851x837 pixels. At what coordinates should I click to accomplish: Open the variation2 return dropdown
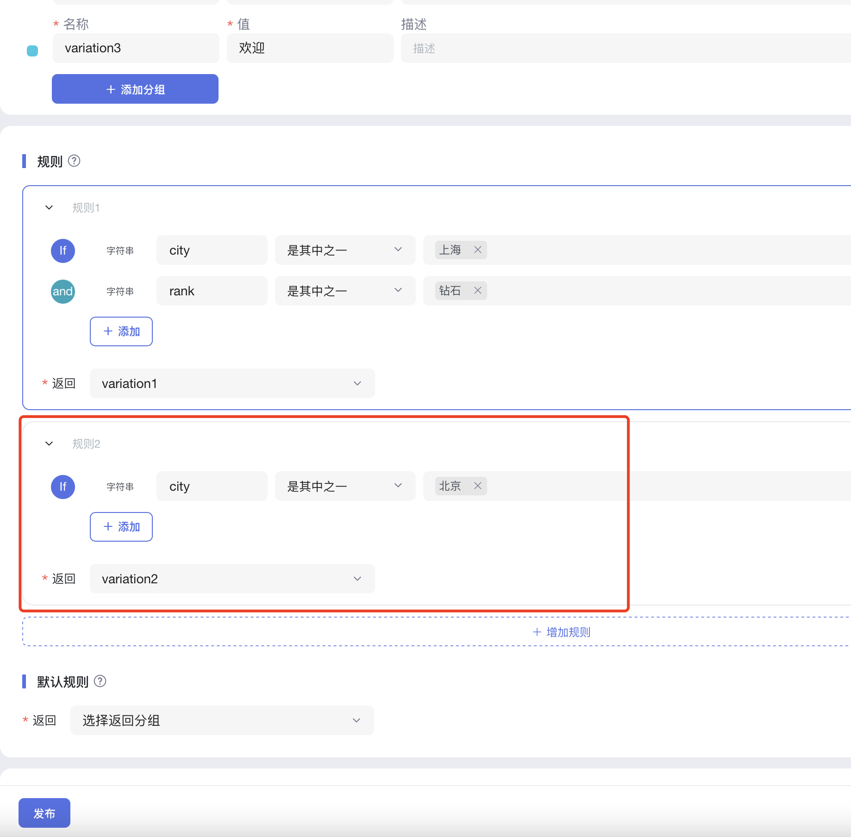[x=232, y=579]
